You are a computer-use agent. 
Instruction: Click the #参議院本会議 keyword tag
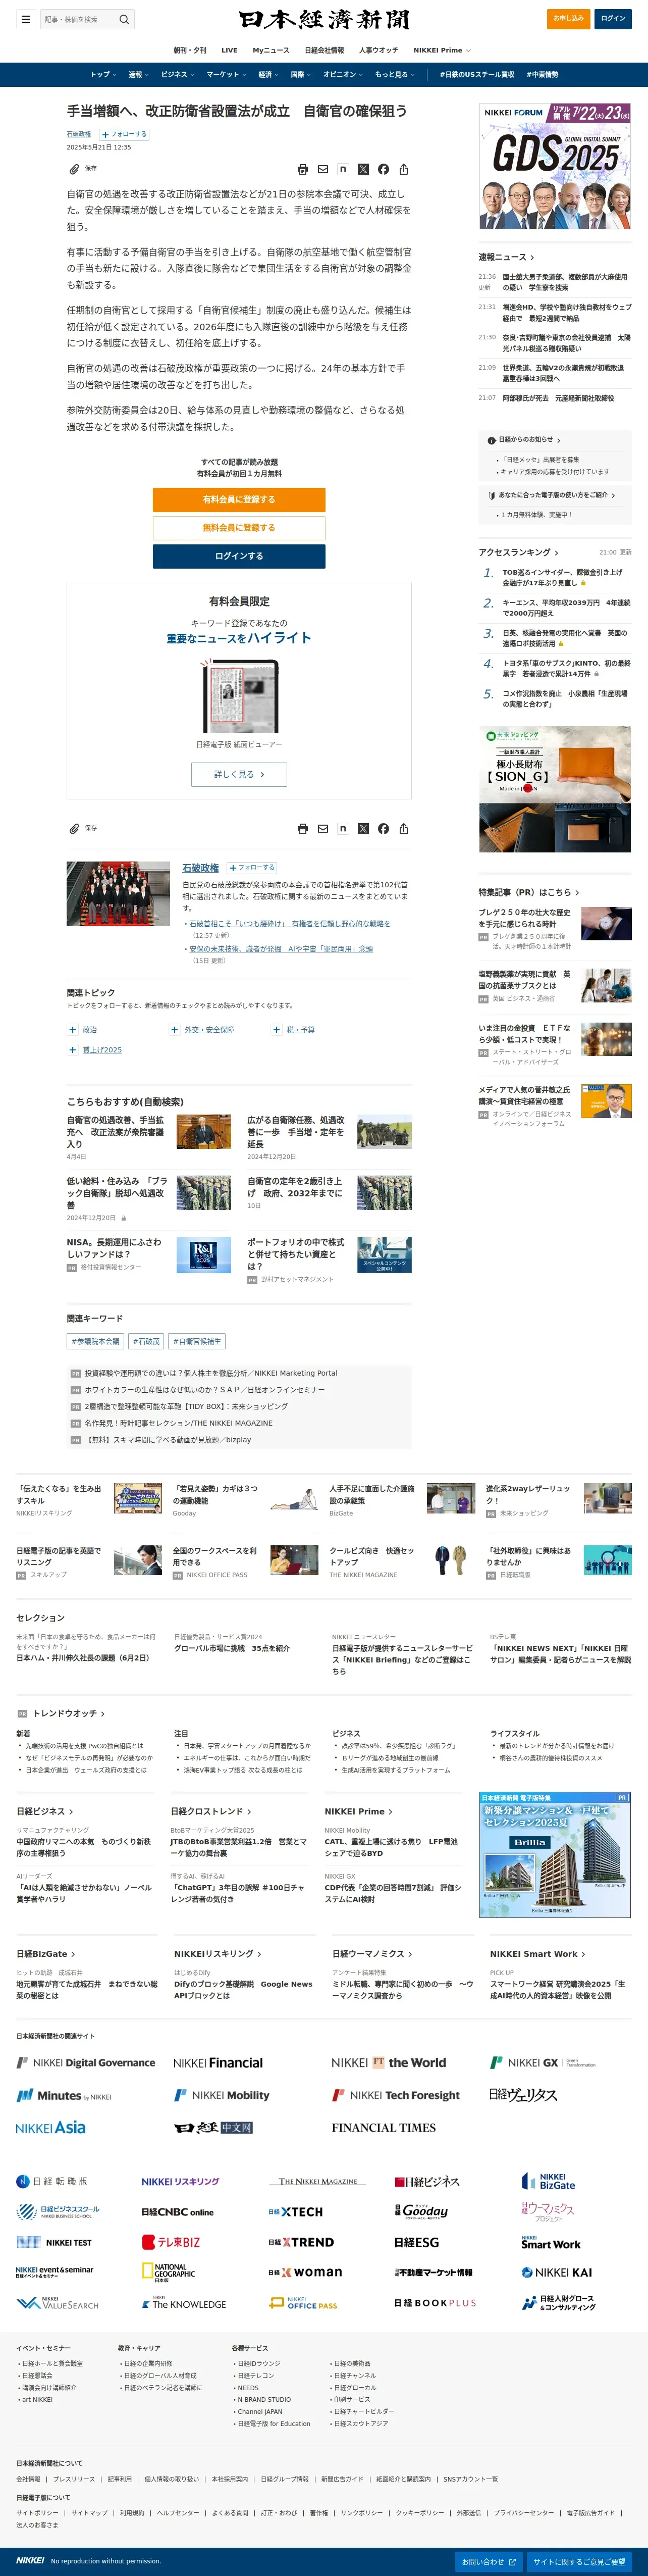tap(95, 1341)
